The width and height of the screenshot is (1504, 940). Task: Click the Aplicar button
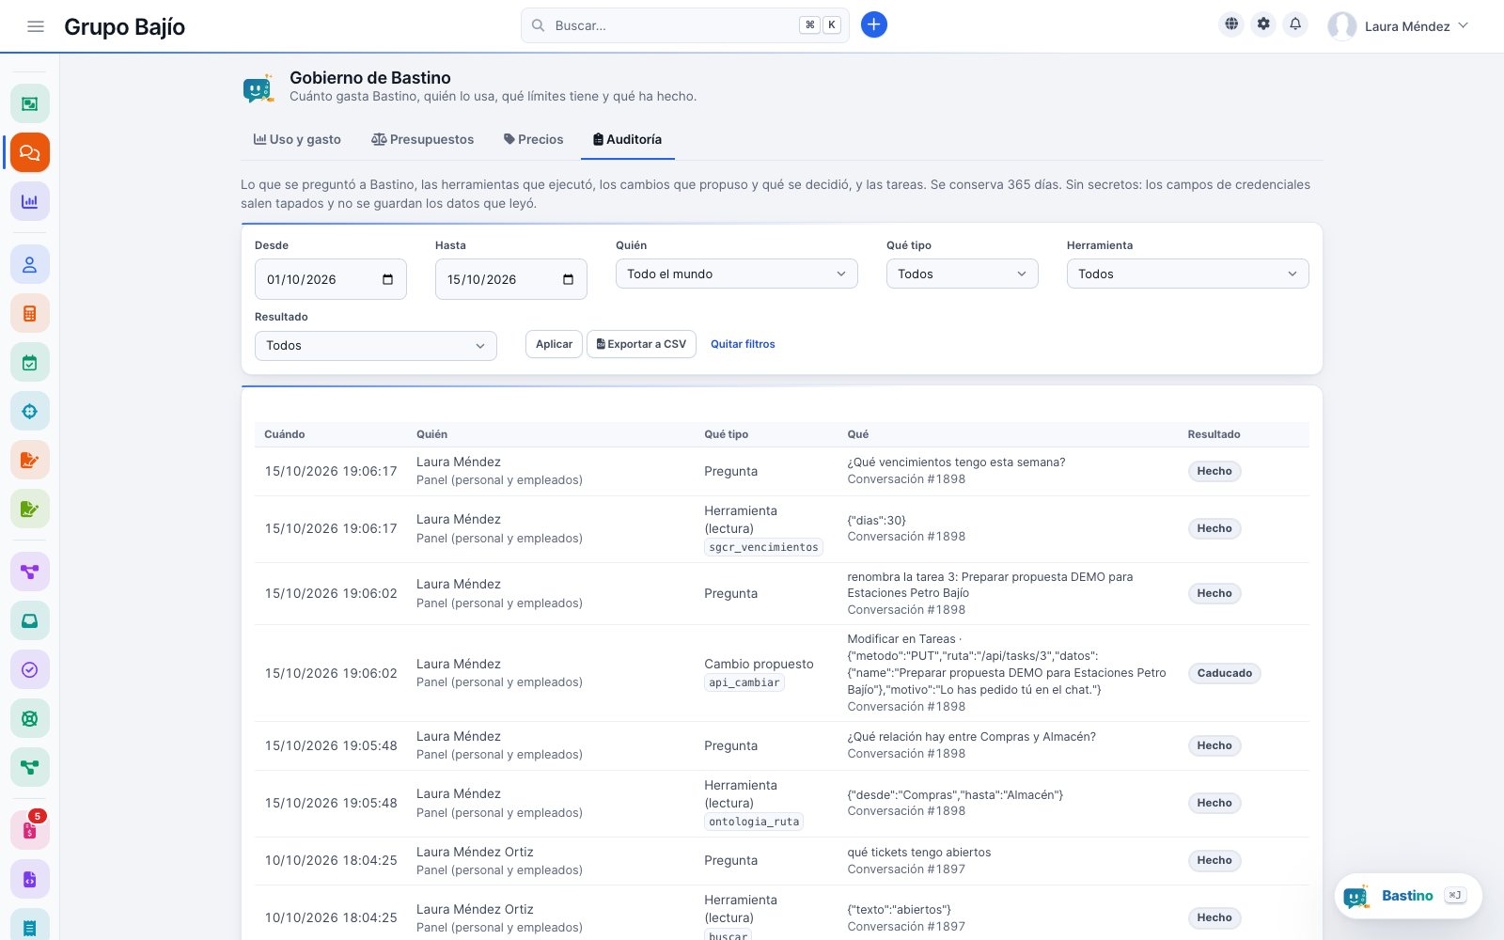(554, 344)
